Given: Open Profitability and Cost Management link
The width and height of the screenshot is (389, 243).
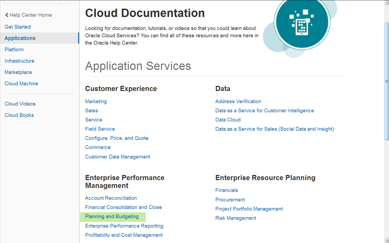Looking at the screenshot, I should pos(124,235).
